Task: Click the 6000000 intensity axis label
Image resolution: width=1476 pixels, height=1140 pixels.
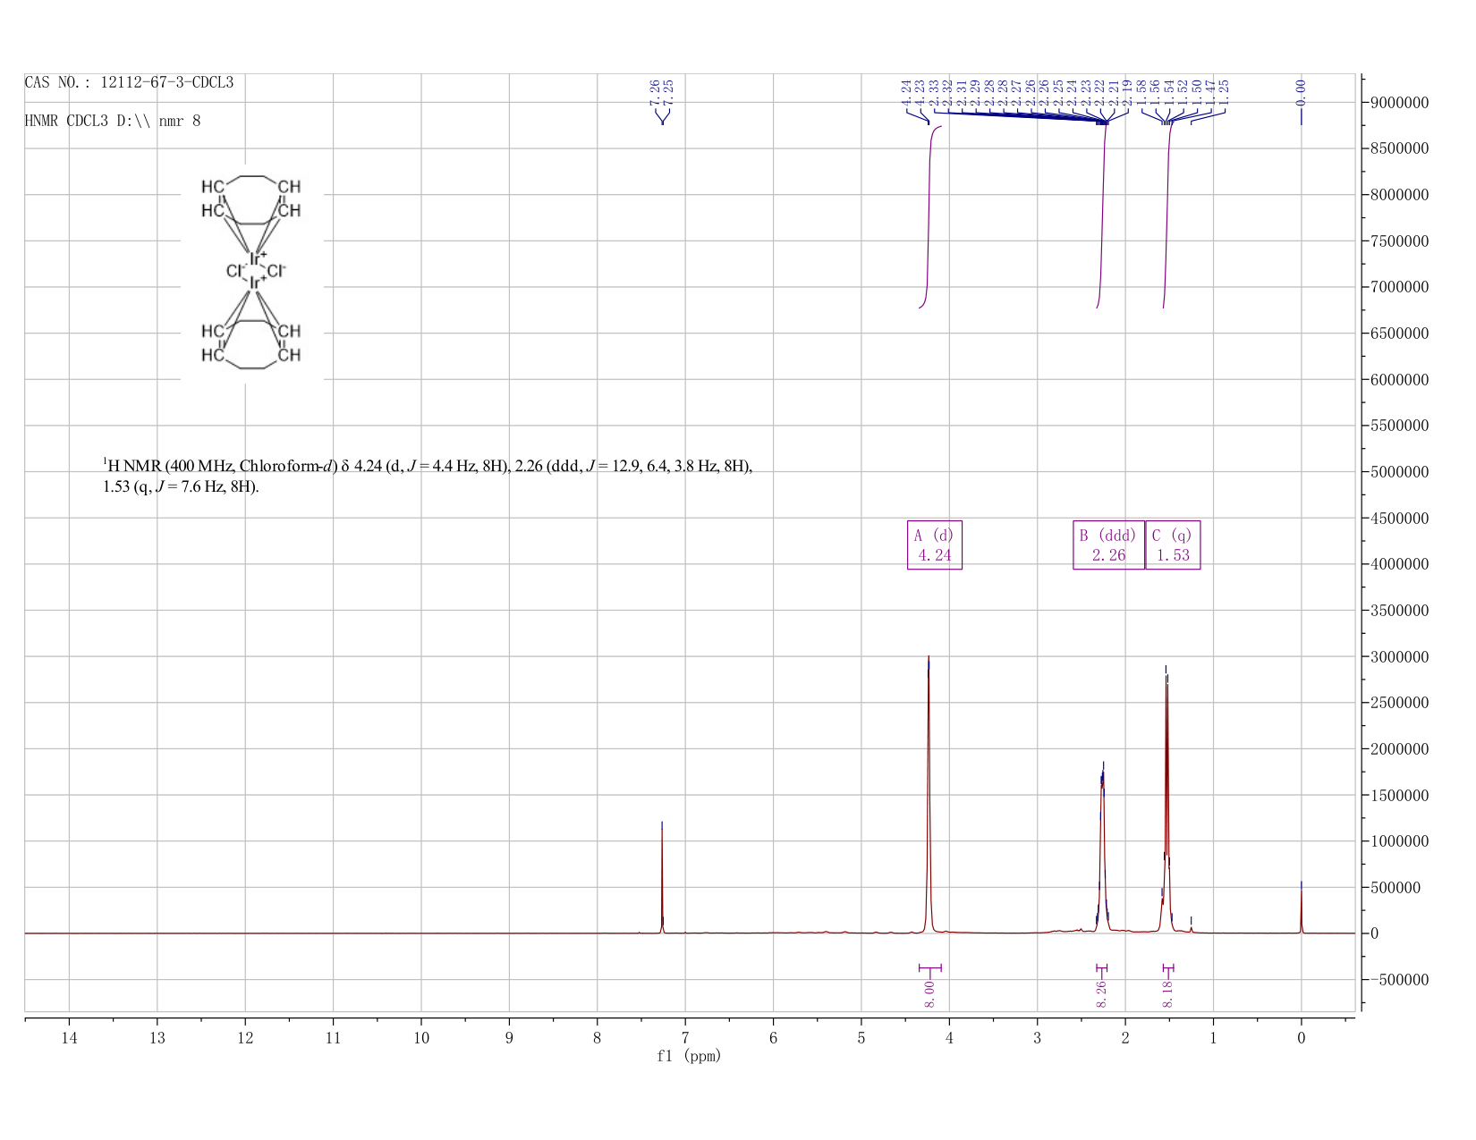Action: pos(1399,379)
